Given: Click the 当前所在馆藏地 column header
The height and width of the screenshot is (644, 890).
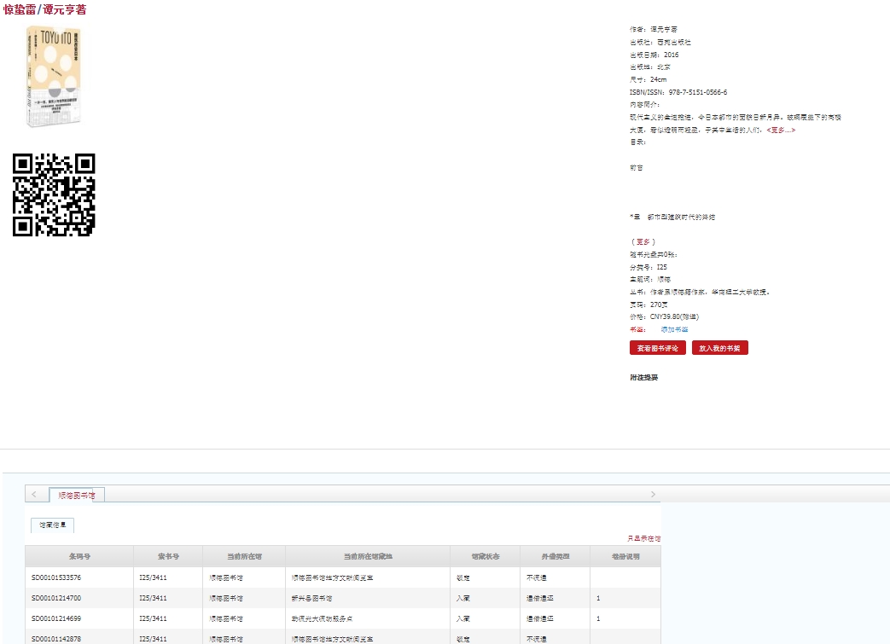Looking at the screenshot, I should click(368, 557).
